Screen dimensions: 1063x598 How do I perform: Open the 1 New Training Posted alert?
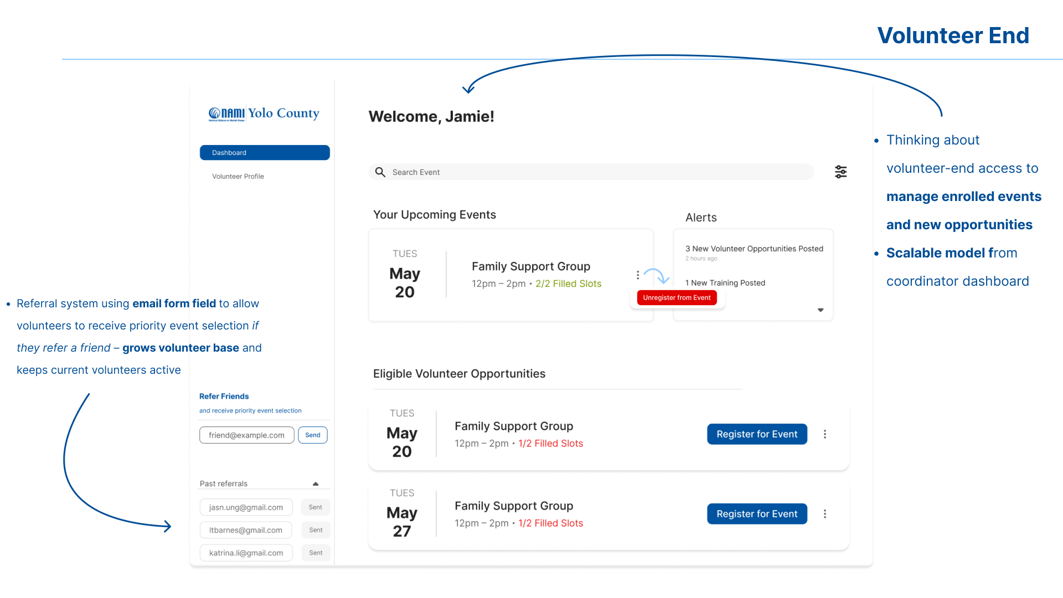tap(725, 283)
